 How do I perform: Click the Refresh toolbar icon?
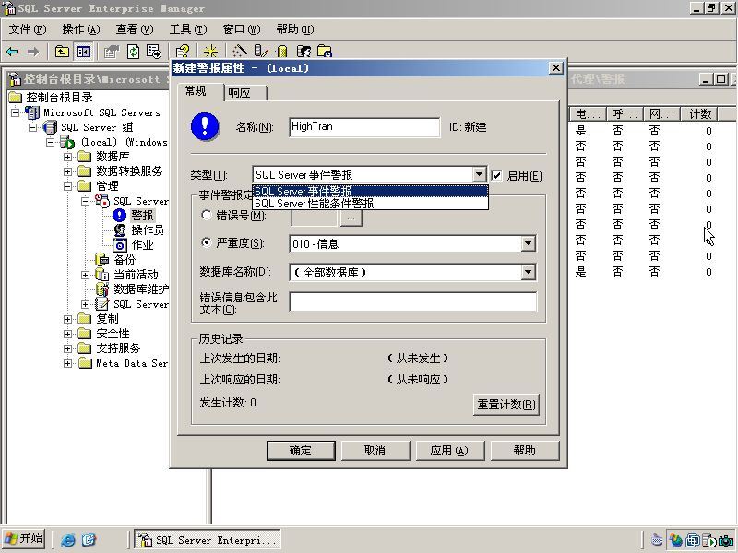pos(133,52)
